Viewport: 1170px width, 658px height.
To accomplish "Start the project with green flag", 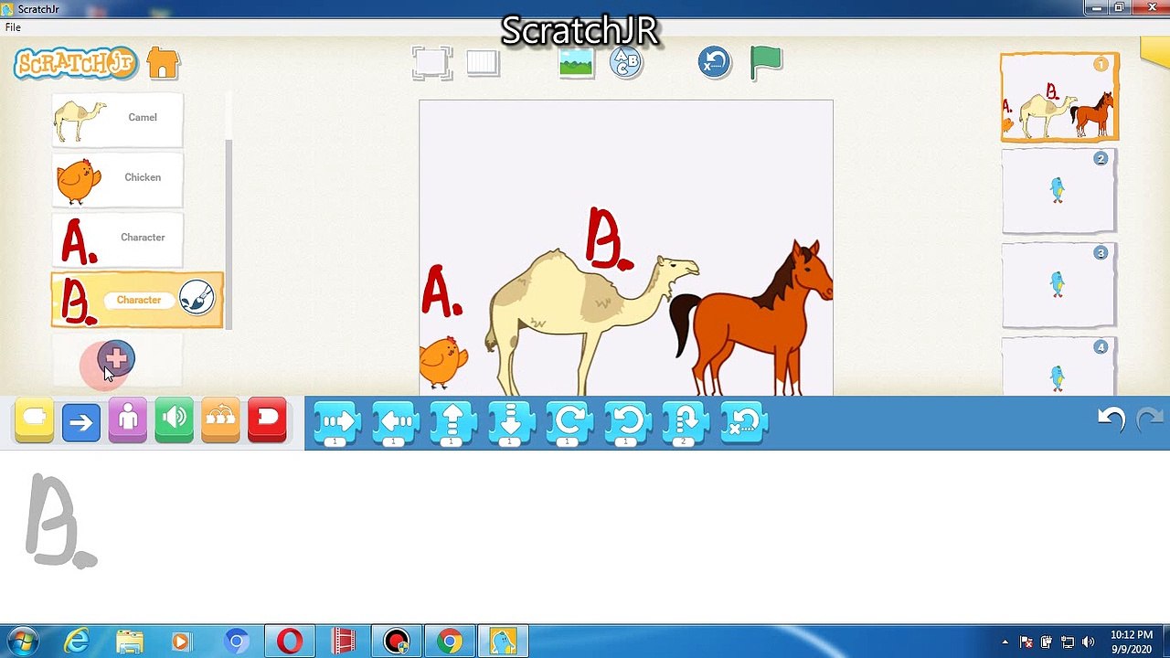I will 766,63.
